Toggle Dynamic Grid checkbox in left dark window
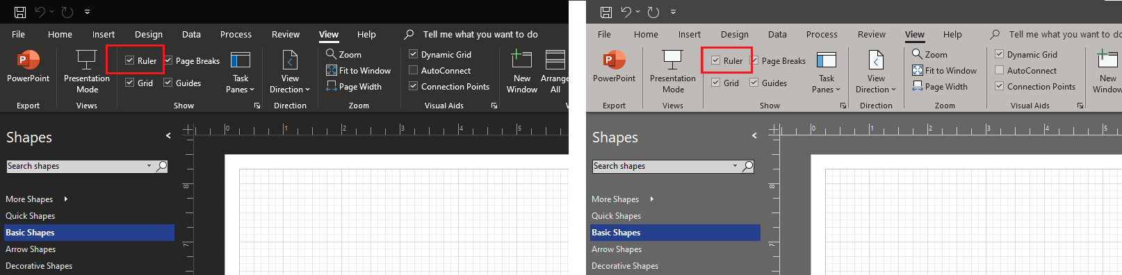Screen dimensions: 1122x275 tap(413, 54)
